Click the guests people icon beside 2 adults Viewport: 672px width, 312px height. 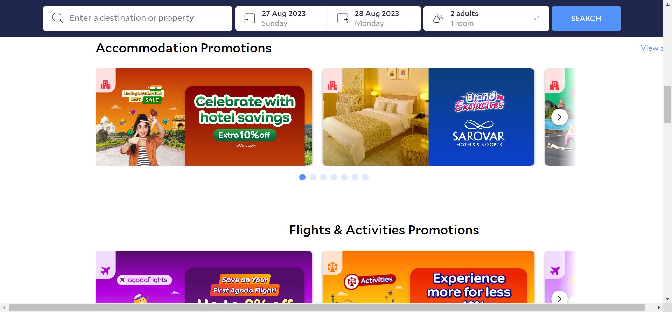tap(438, 18)
